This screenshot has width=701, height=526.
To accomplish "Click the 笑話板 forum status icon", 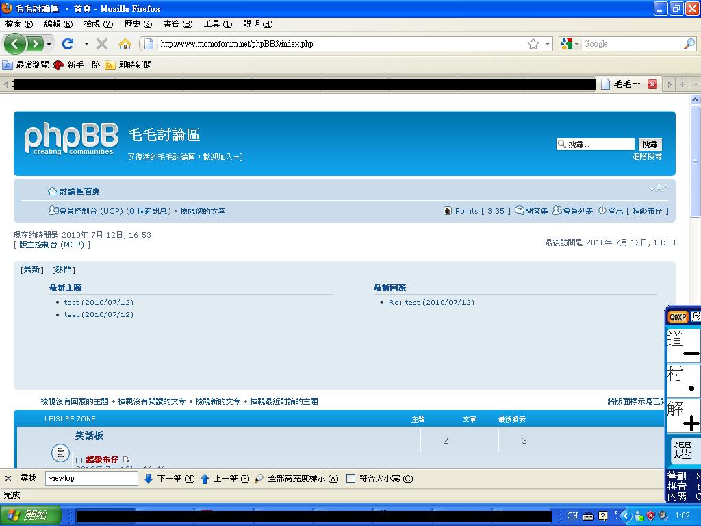I will pyautogui.click(x=60, y=453).
